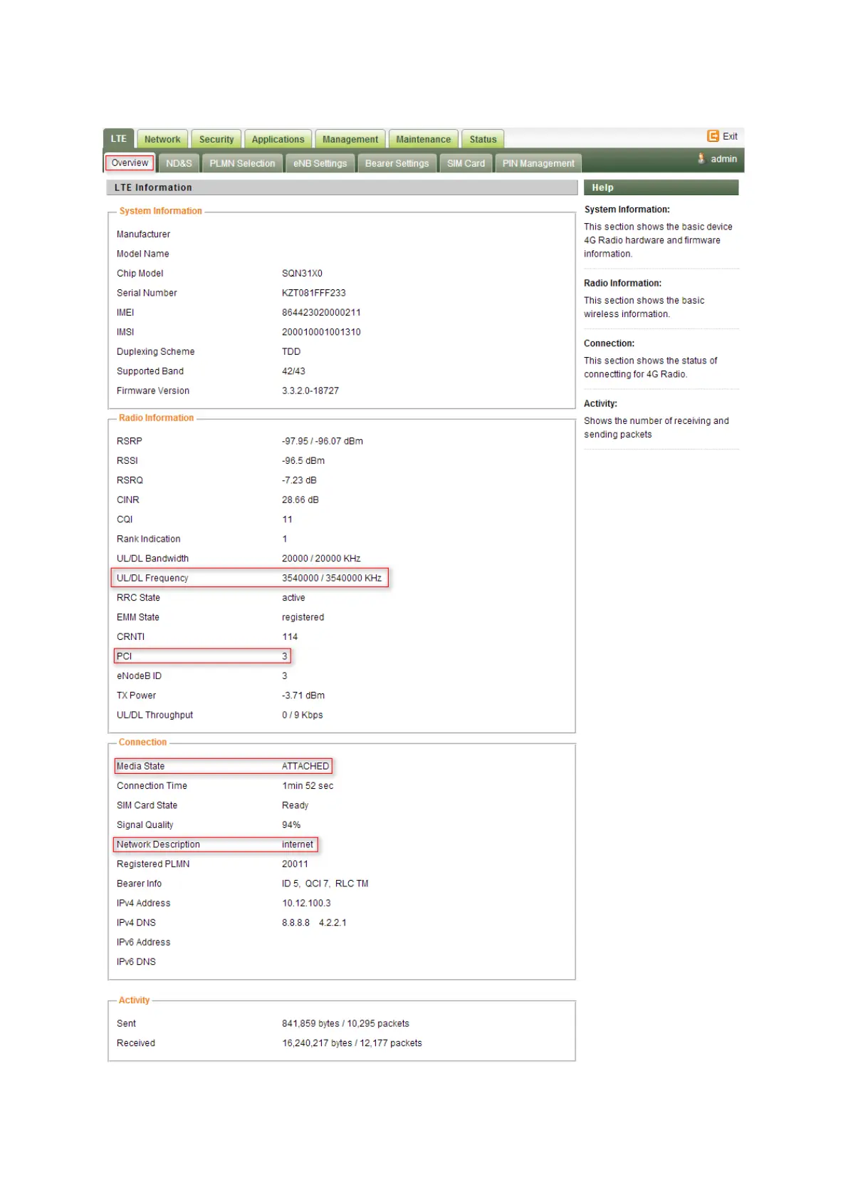Image resolution: width=848 pixels, height=1200 pixels.
Task: Click the Exit icon
Action: pos(713,136)
